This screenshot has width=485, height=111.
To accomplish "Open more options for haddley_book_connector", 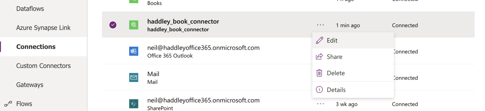I will tap(320, 25).
